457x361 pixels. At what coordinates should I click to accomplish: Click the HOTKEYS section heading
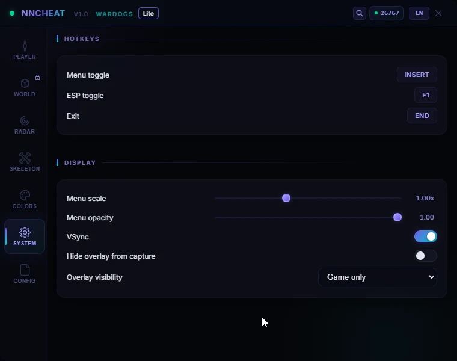pos(82,39)
